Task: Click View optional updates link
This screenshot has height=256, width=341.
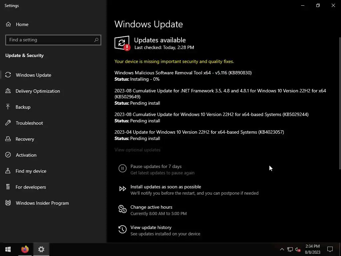Action: [138, 150]
